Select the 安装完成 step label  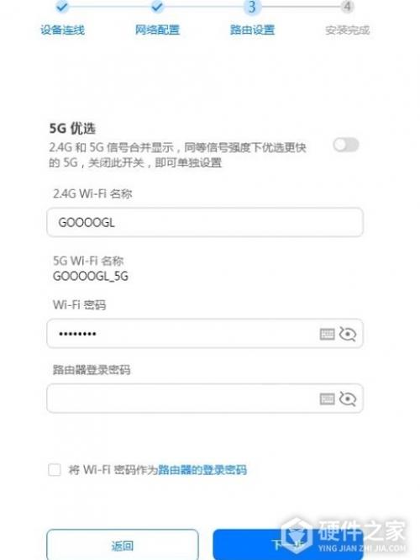[347, 30]
